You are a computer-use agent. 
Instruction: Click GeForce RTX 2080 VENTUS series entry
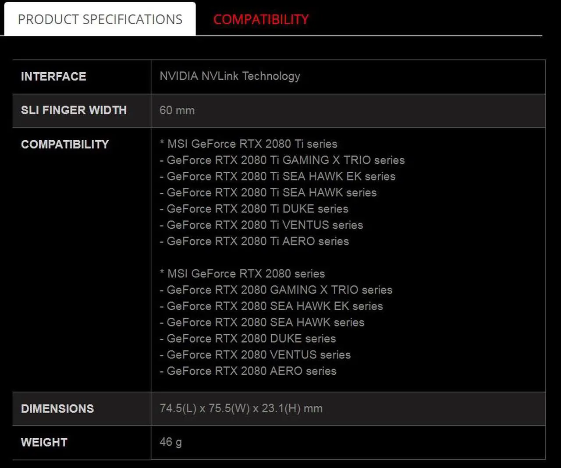click(255, 355)
